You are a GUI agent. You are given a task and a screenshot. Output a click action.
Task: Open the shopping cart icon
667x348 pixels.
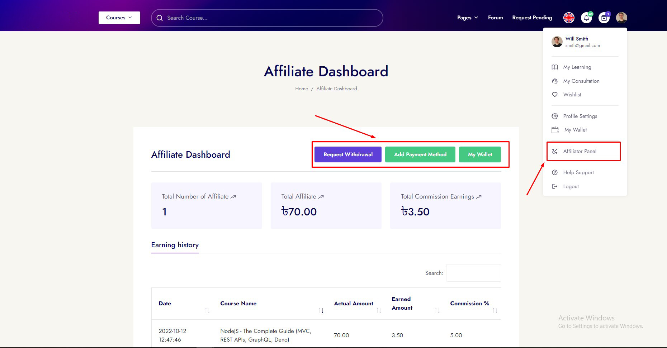click(x=604, y=18)
